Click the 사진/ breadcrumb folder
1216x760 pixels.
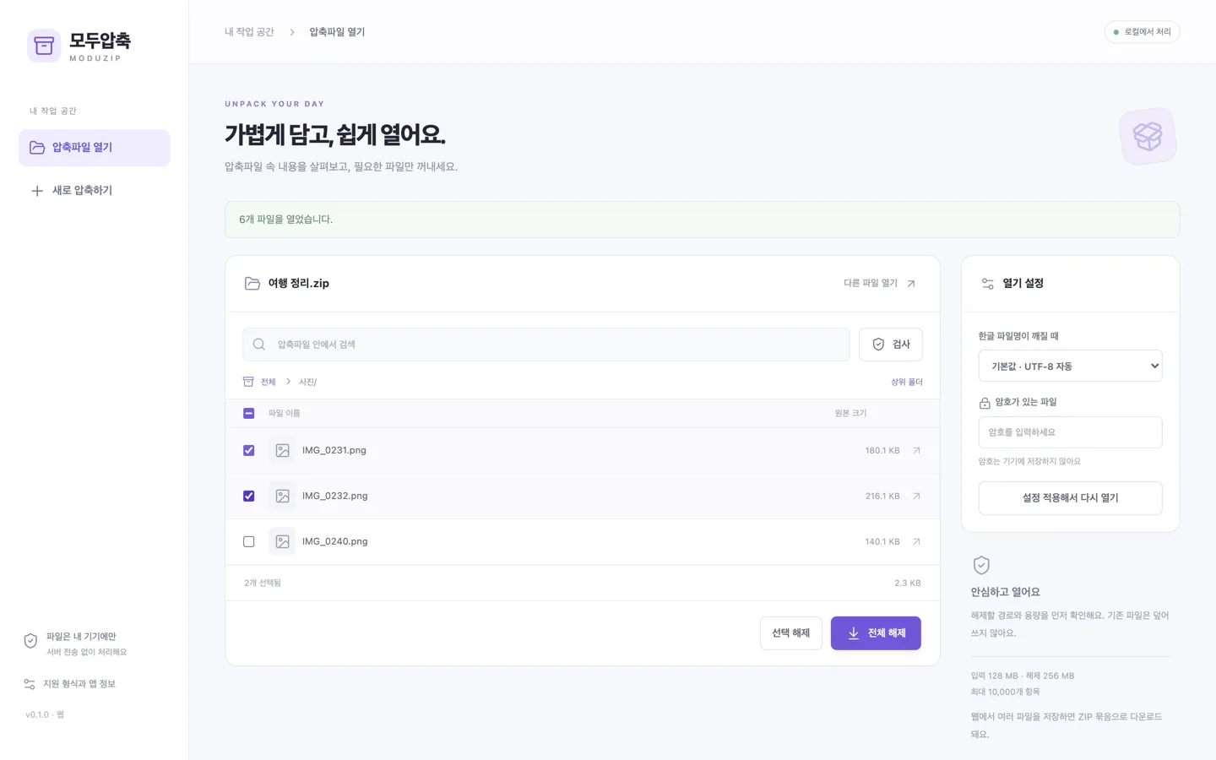tap(307, 383)
